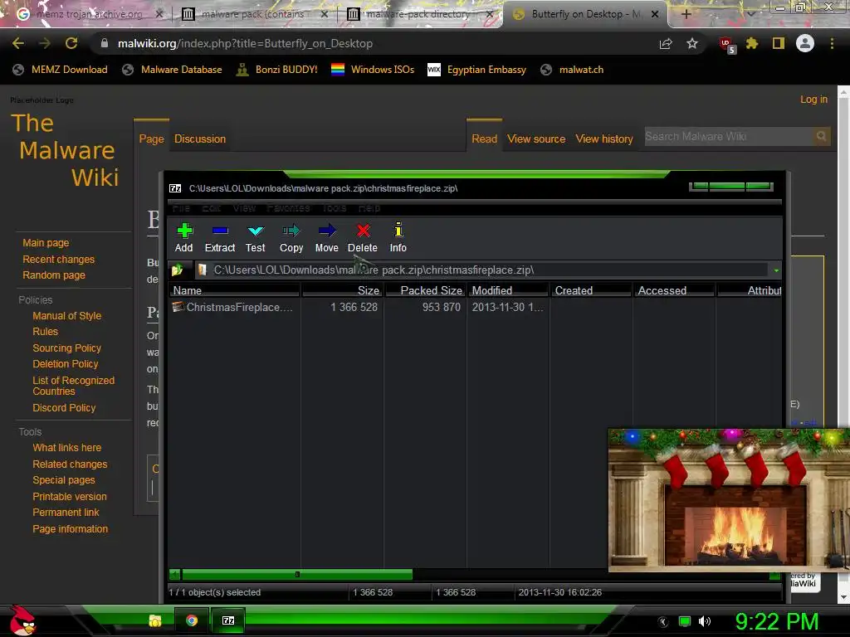
Task: Open the View history tab
Action: [x=604, y=139]
